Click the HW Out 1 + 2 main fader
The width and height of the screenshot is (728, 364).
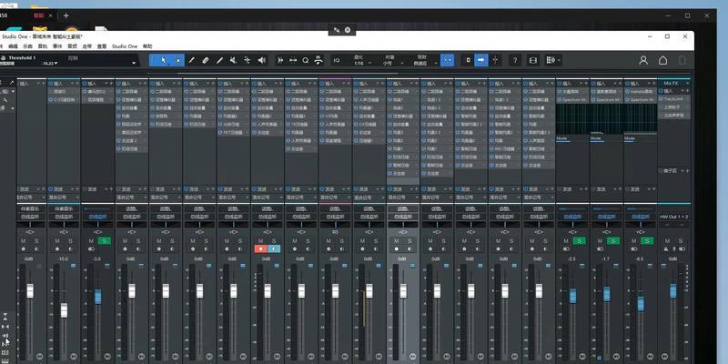(673, 291)
